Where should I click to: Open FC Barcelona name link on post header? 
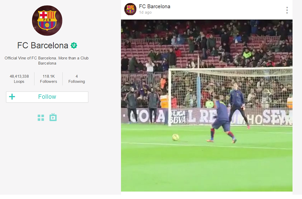[x=155, y=6]
